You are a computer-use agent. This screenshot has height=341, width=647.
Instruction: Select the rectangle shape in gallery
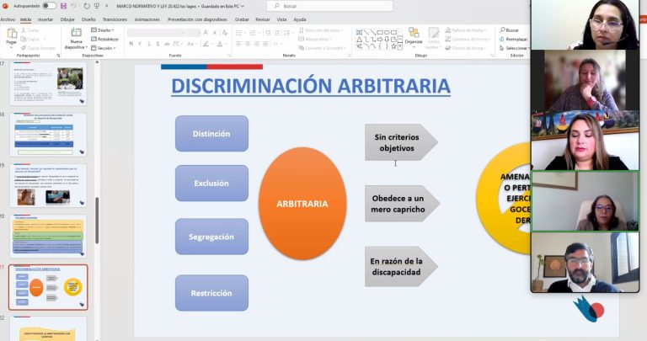click(x=380, y=32)
